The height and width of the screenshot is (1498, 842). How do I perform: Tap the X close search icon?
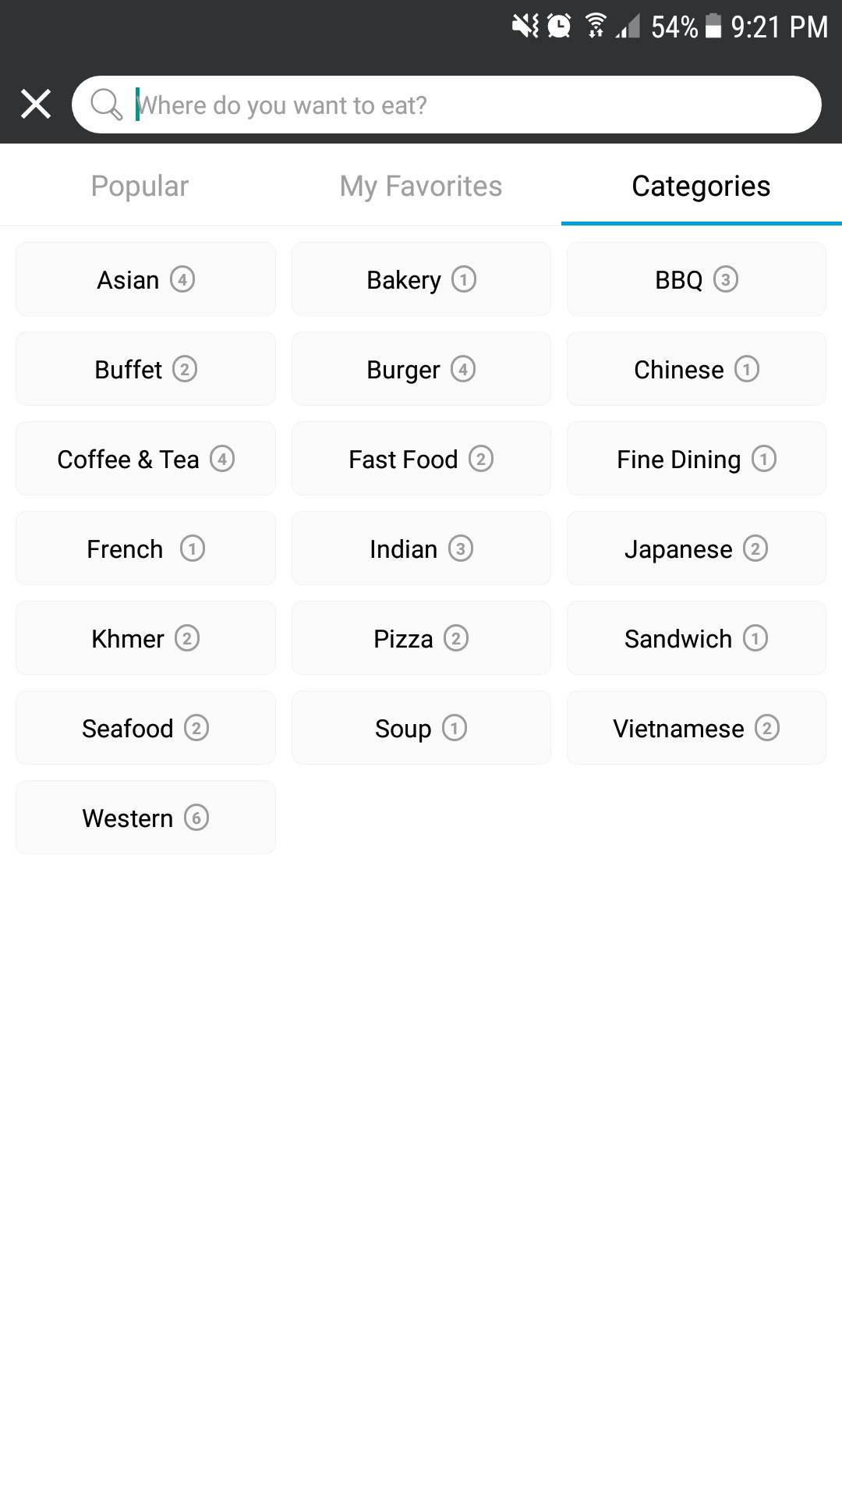pyautogui.click(x=36, y=104)
